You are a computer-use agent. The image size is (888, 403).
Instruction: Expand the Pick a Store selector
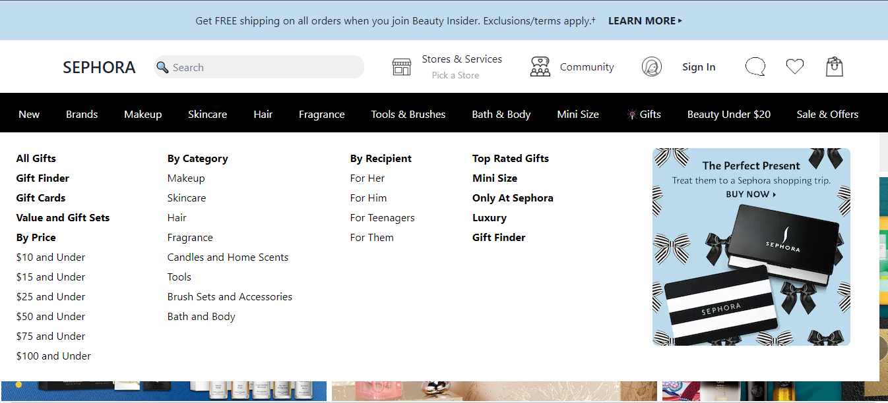(x=455, y=75)
